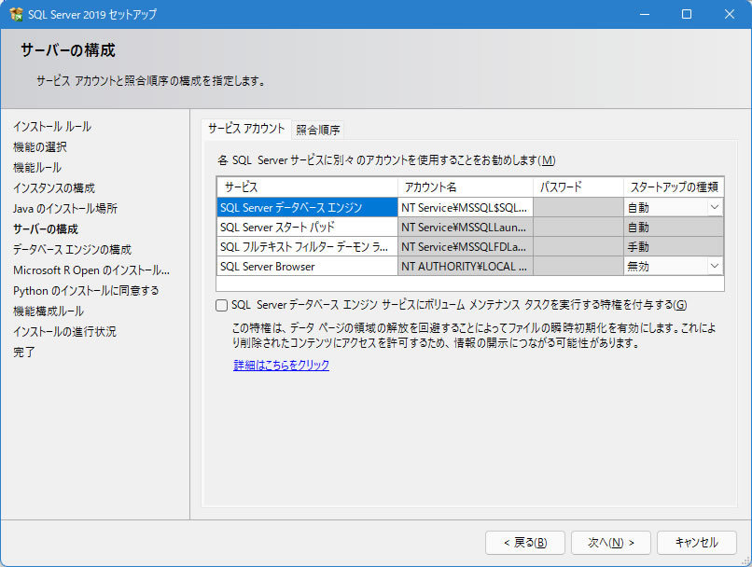Enable the volume maintenance task privilege checkbox
This screenshot has height=567, width=752.
pos(222,305)
